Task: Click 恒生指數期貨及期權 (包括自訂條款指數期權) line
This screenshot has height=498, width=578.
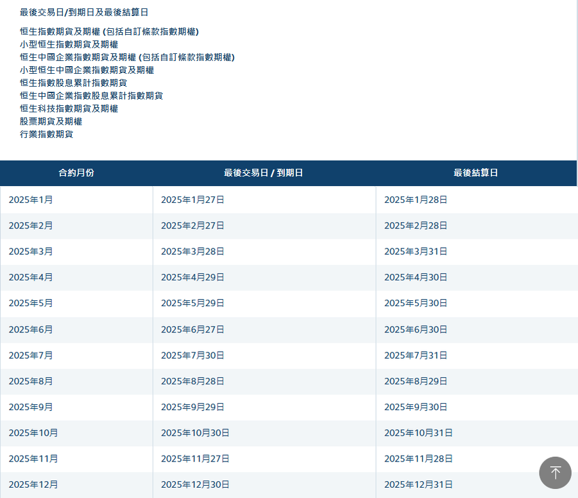Action: pyautogui.click(x=109, y=31)
